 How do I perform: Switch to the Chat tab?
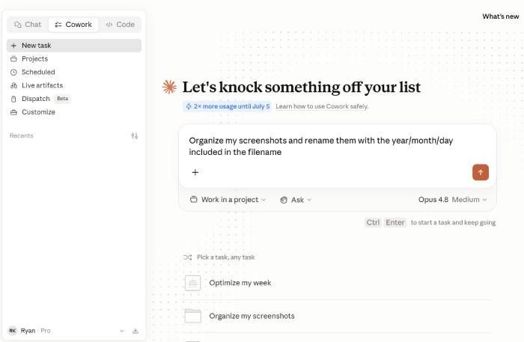click(28, 25)
